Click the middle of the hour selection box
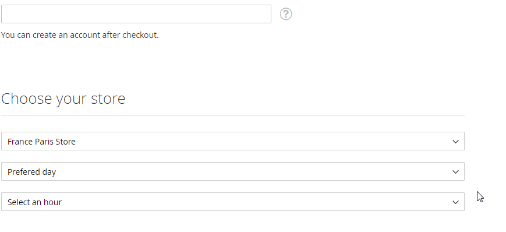Viewport: 506px width, 232px height. [233, 202]
